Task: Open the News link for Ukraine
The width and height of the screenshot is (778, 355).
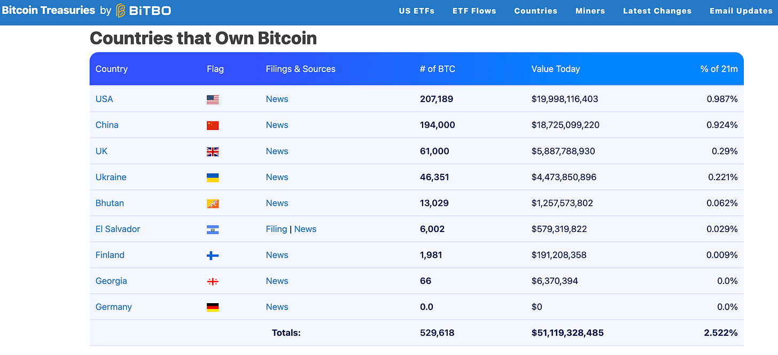Action: pyautogui.click(x=277, y=177)
